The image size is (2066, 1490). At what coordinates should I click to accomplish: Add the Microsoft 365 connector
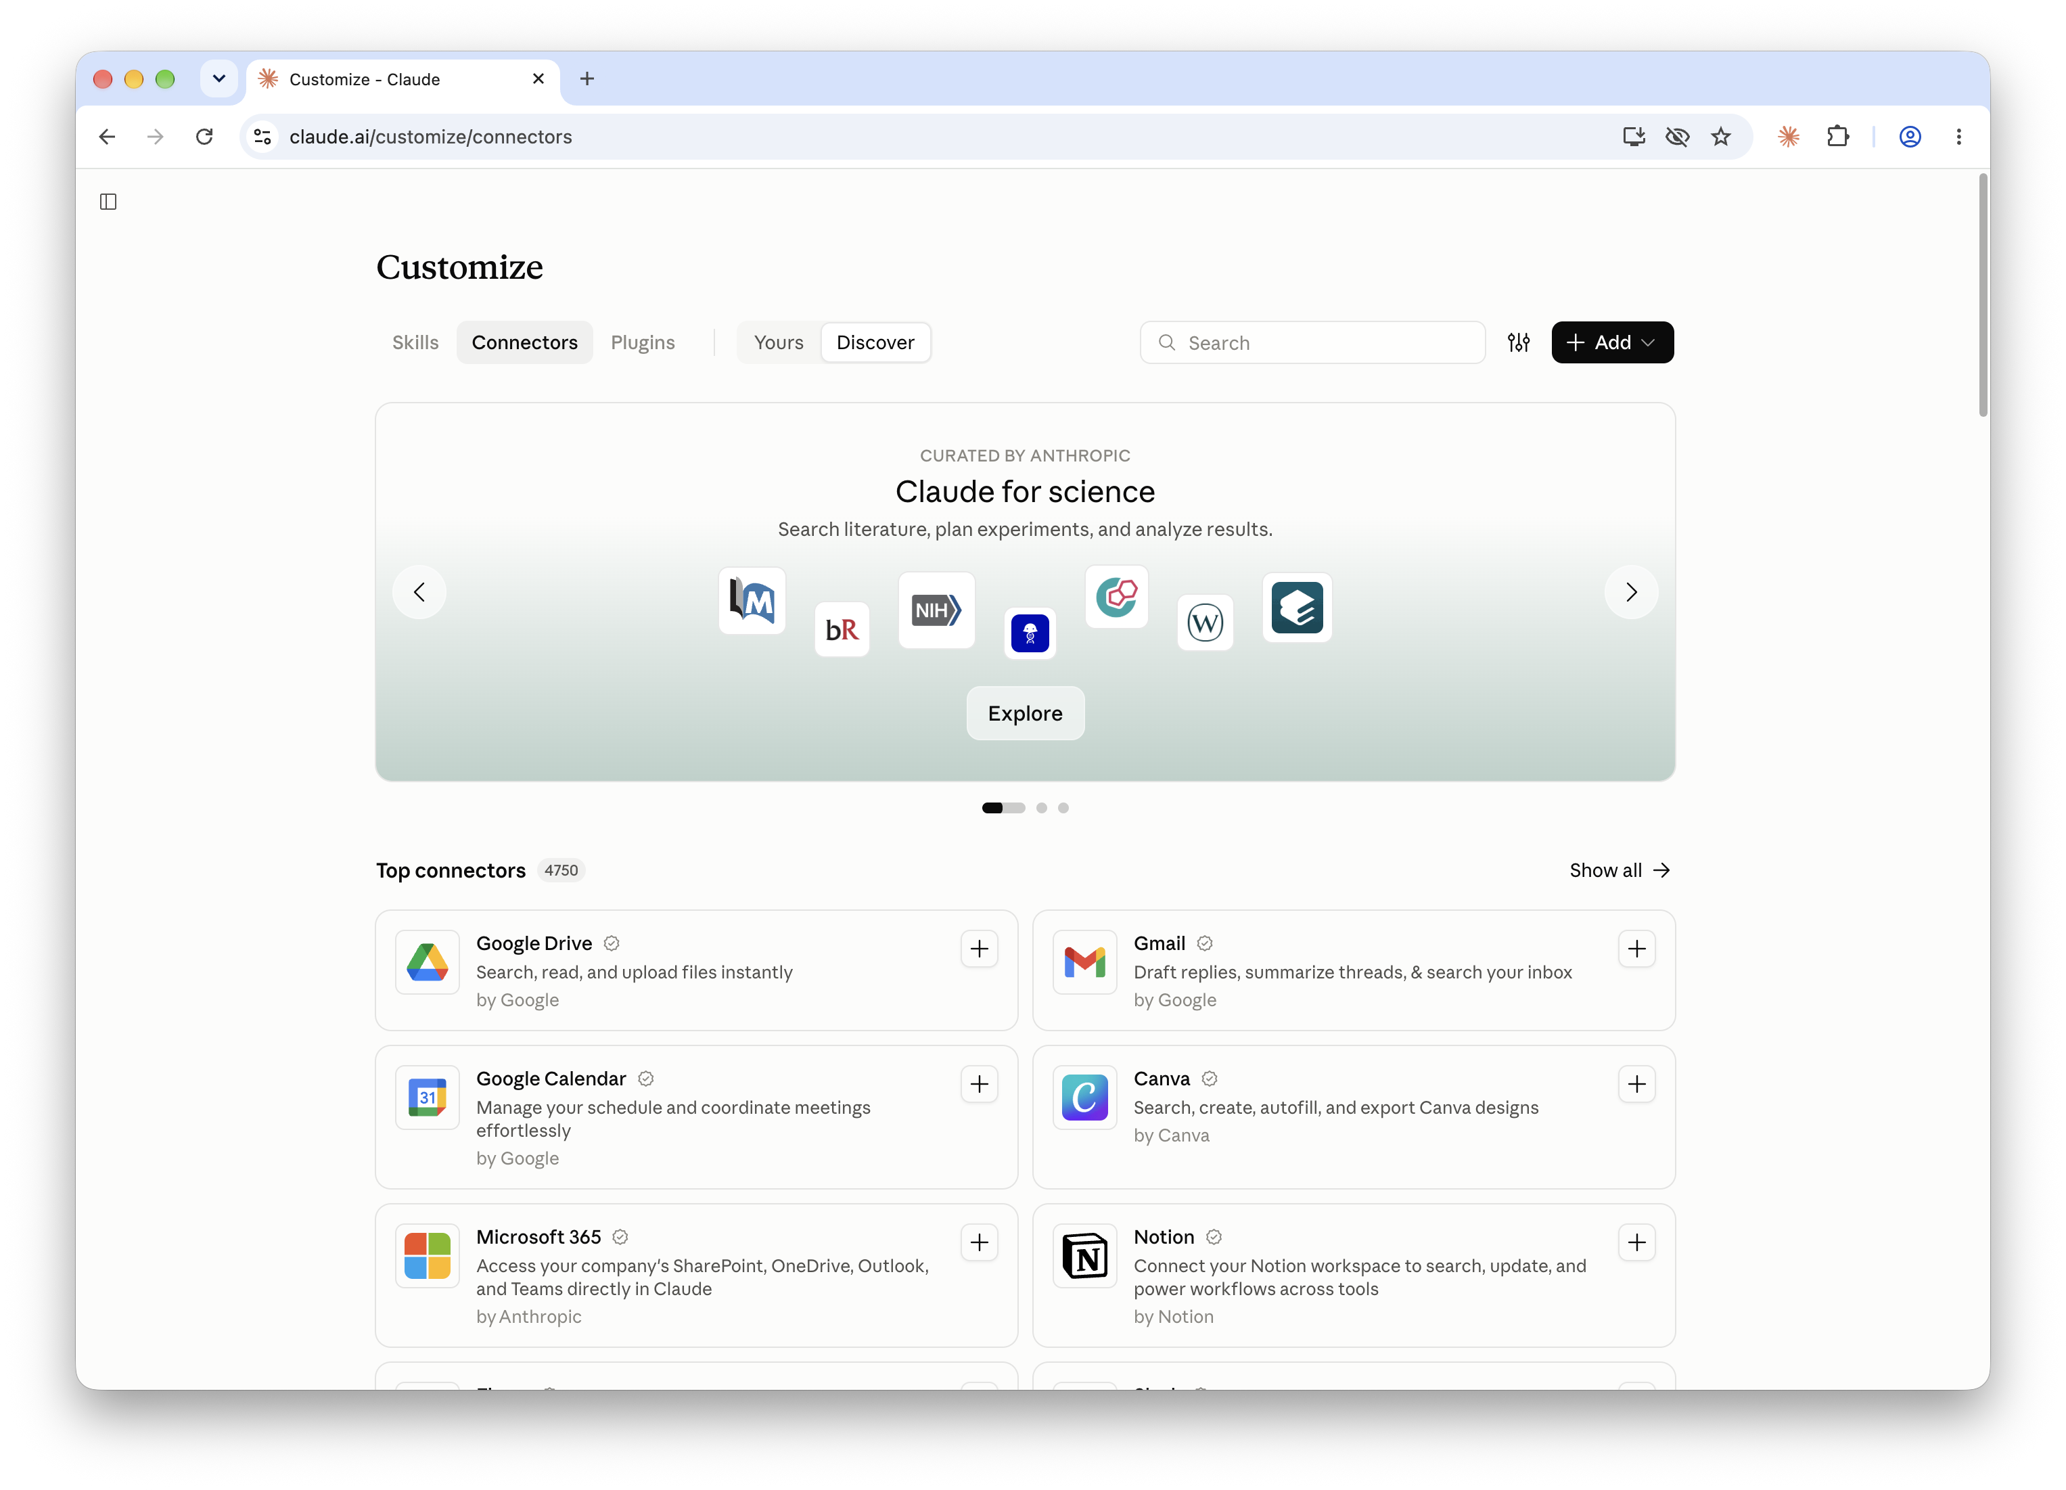[x=980, y=1242]
